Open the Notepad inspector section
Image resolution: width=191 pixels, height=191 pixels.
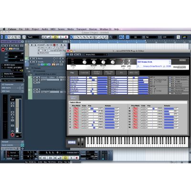(12, 142)
